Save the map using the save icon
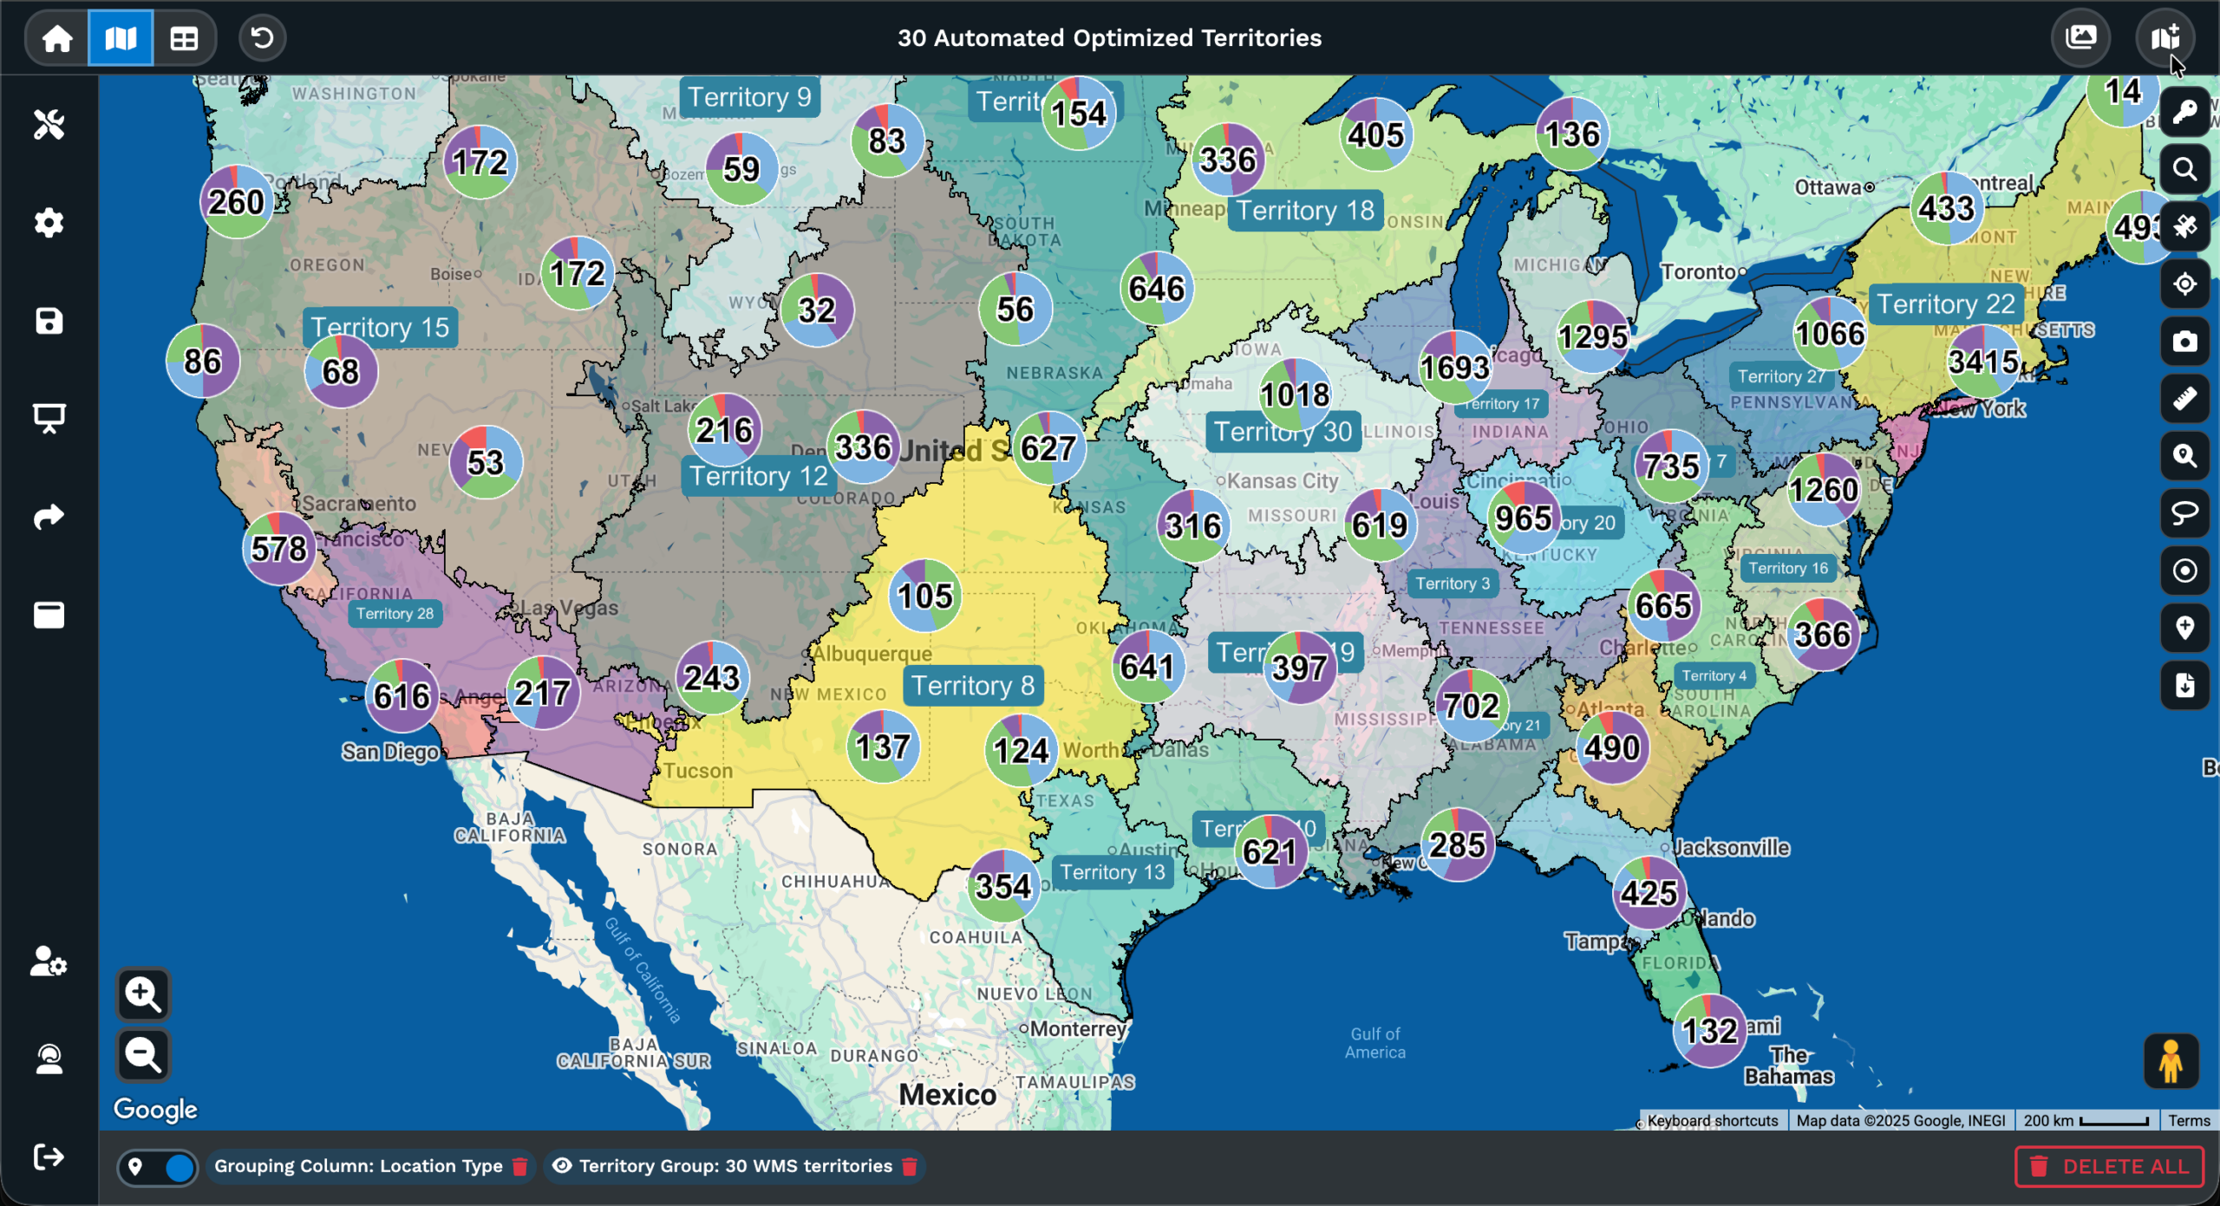The width and height of the screenshot is (2220, 1206). tap(49, 321)
